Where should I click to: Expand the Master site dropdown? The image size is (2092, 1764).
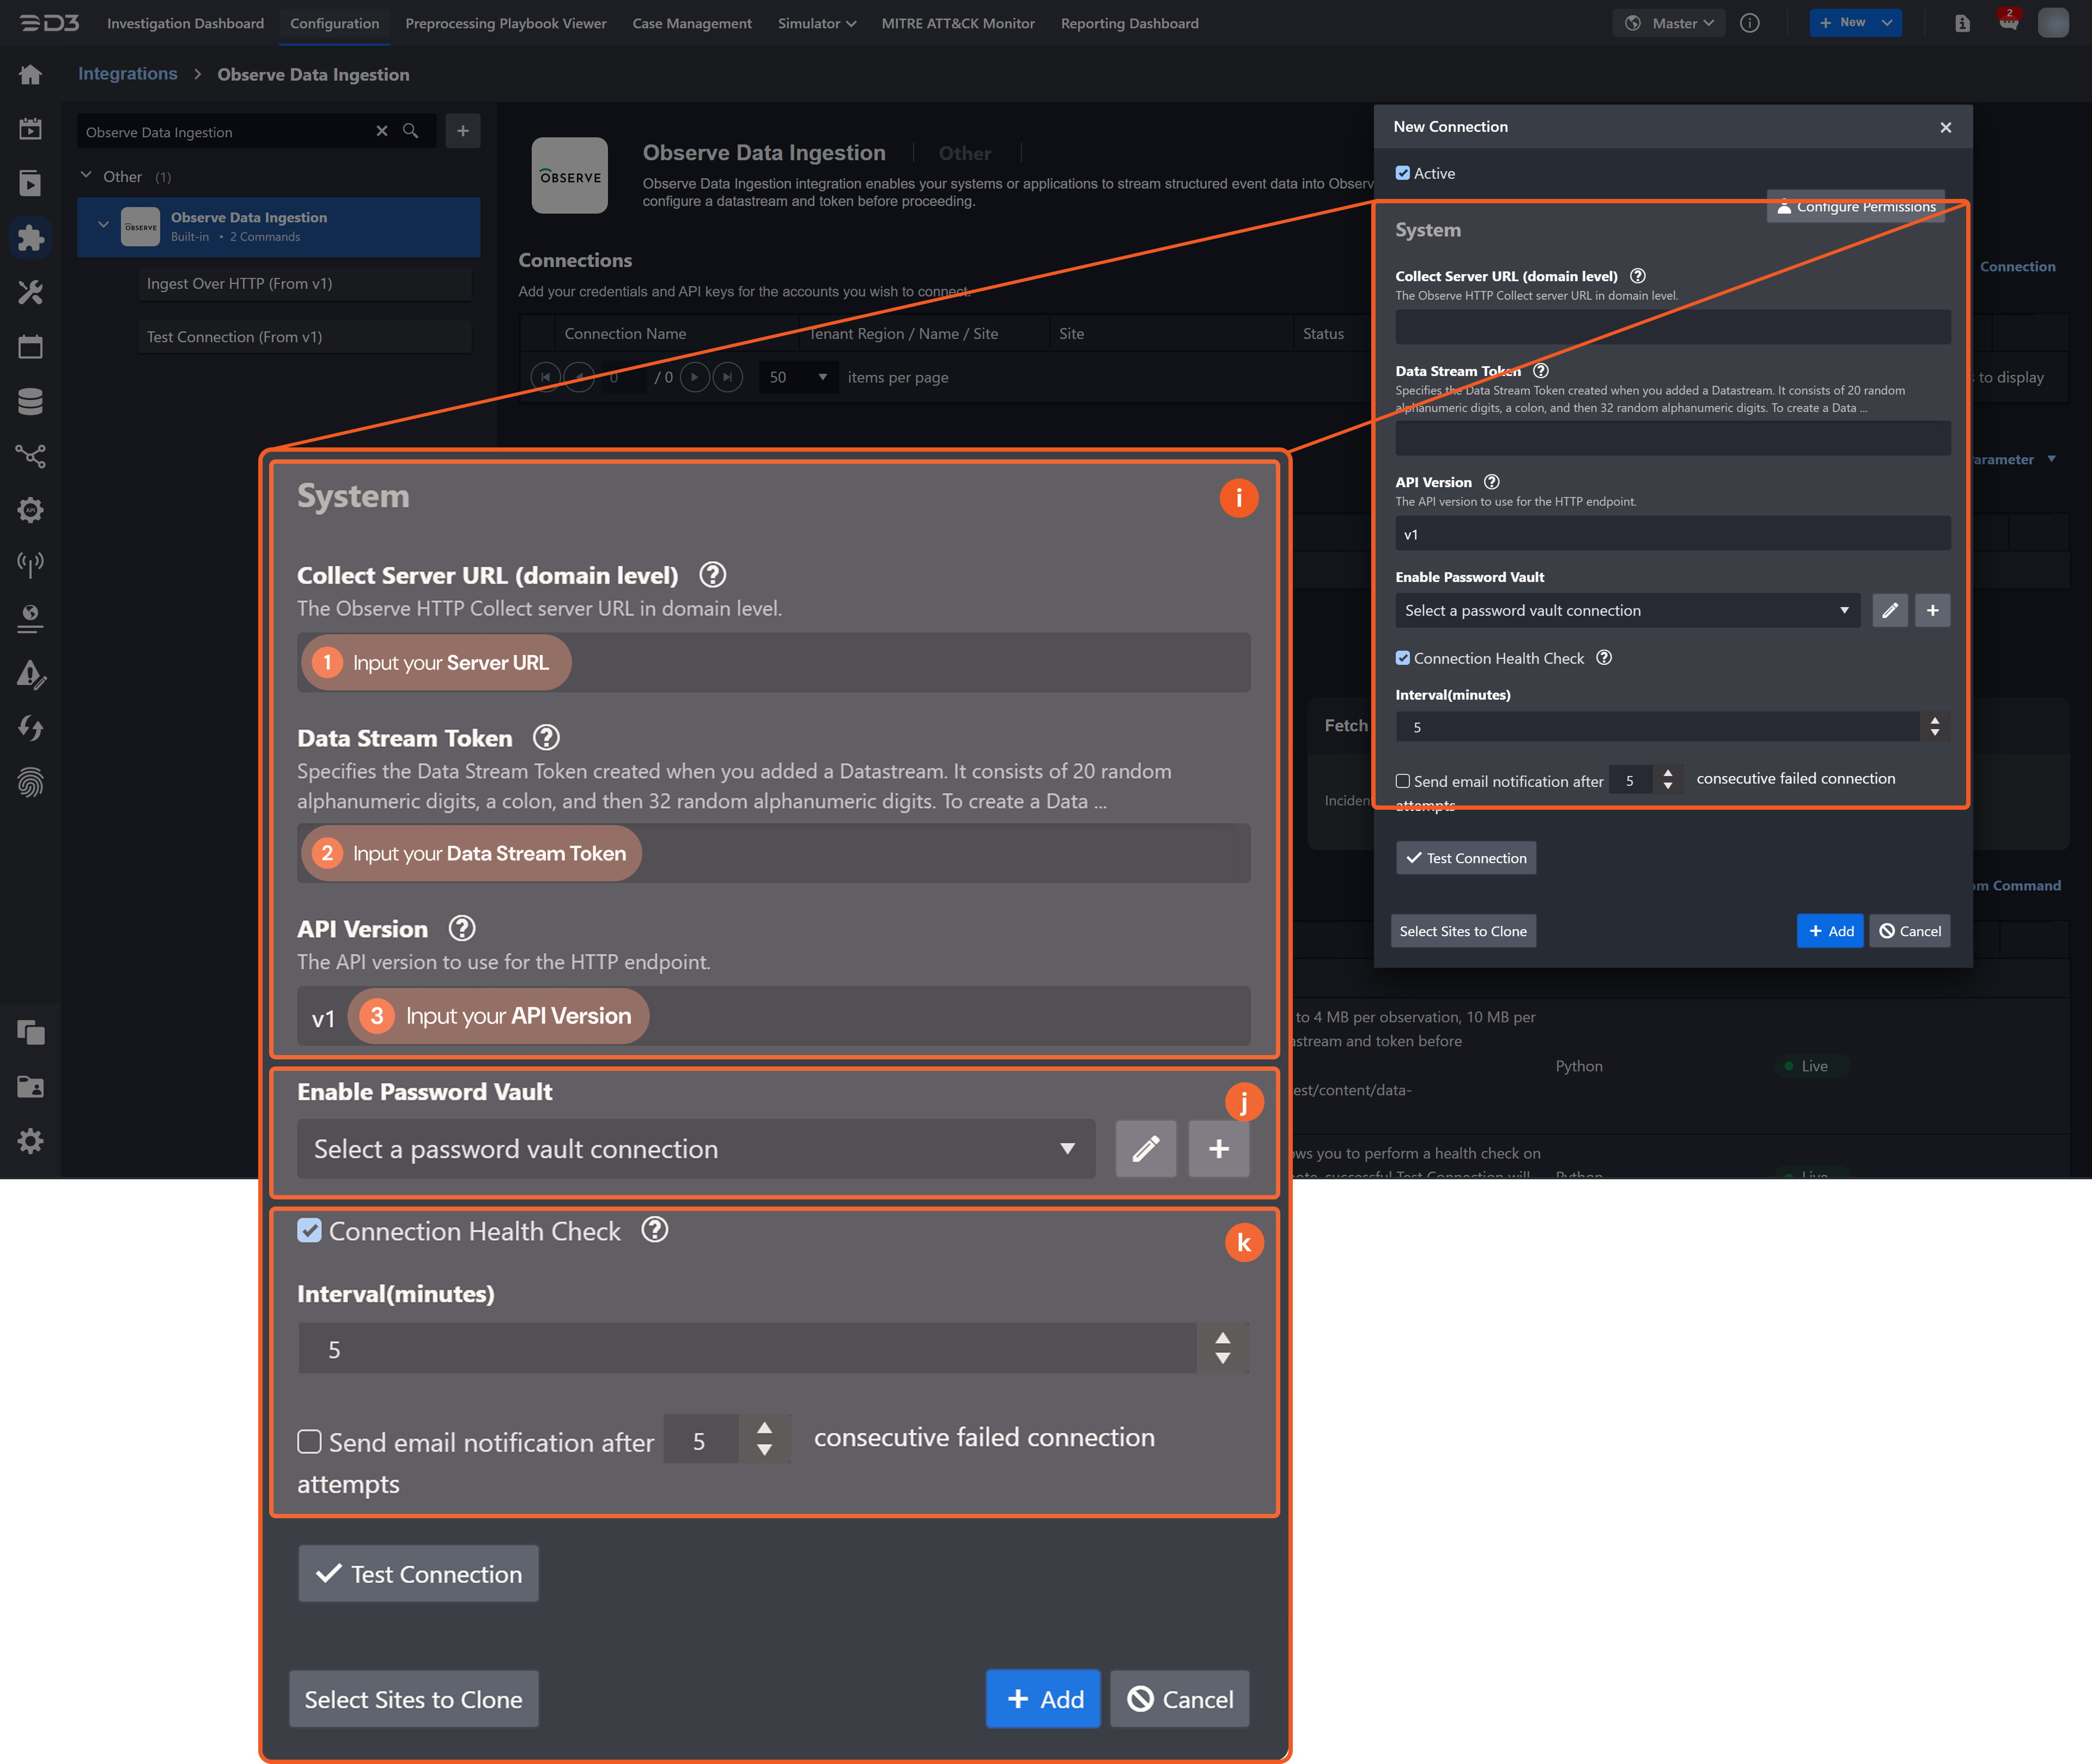point(1669,23)
